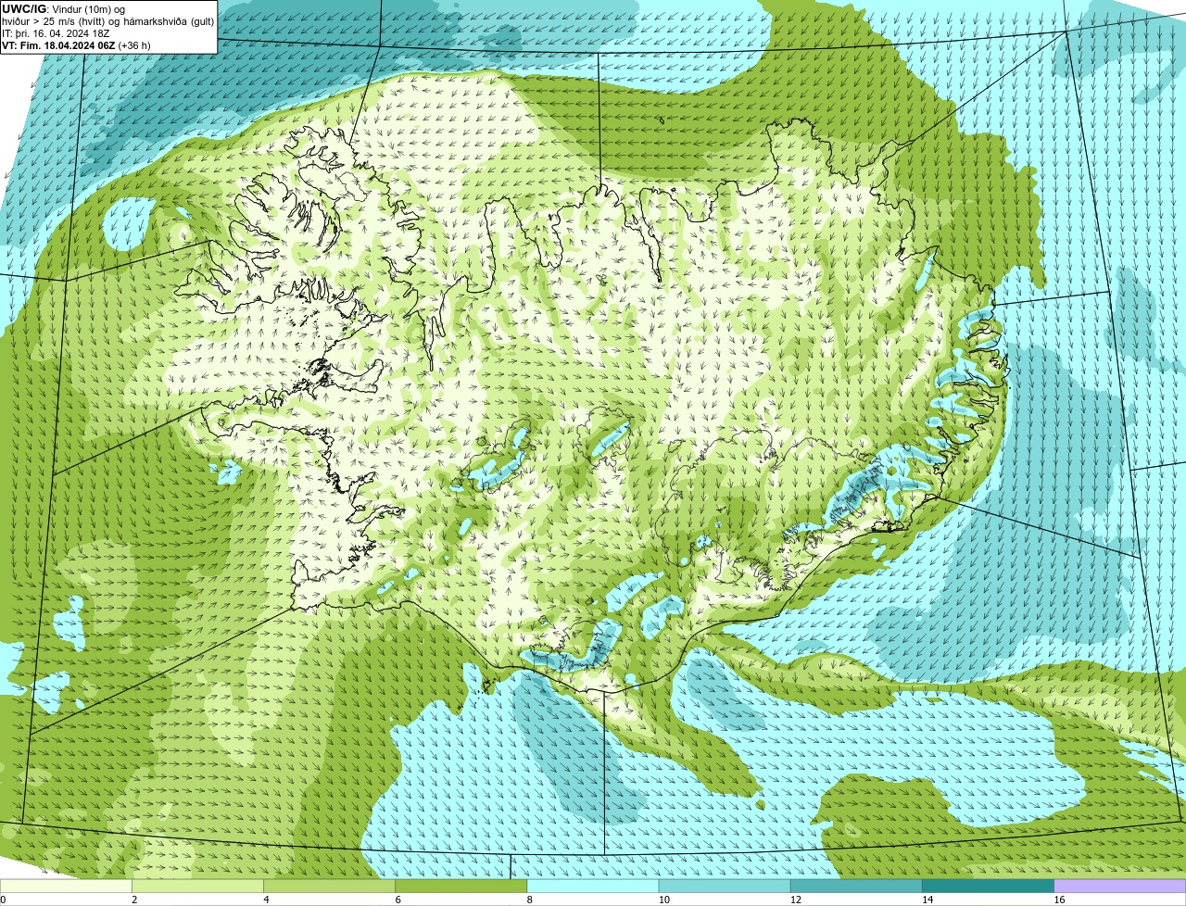Click the palest 0–2 m/s legend color swatch

pos(66,886)
